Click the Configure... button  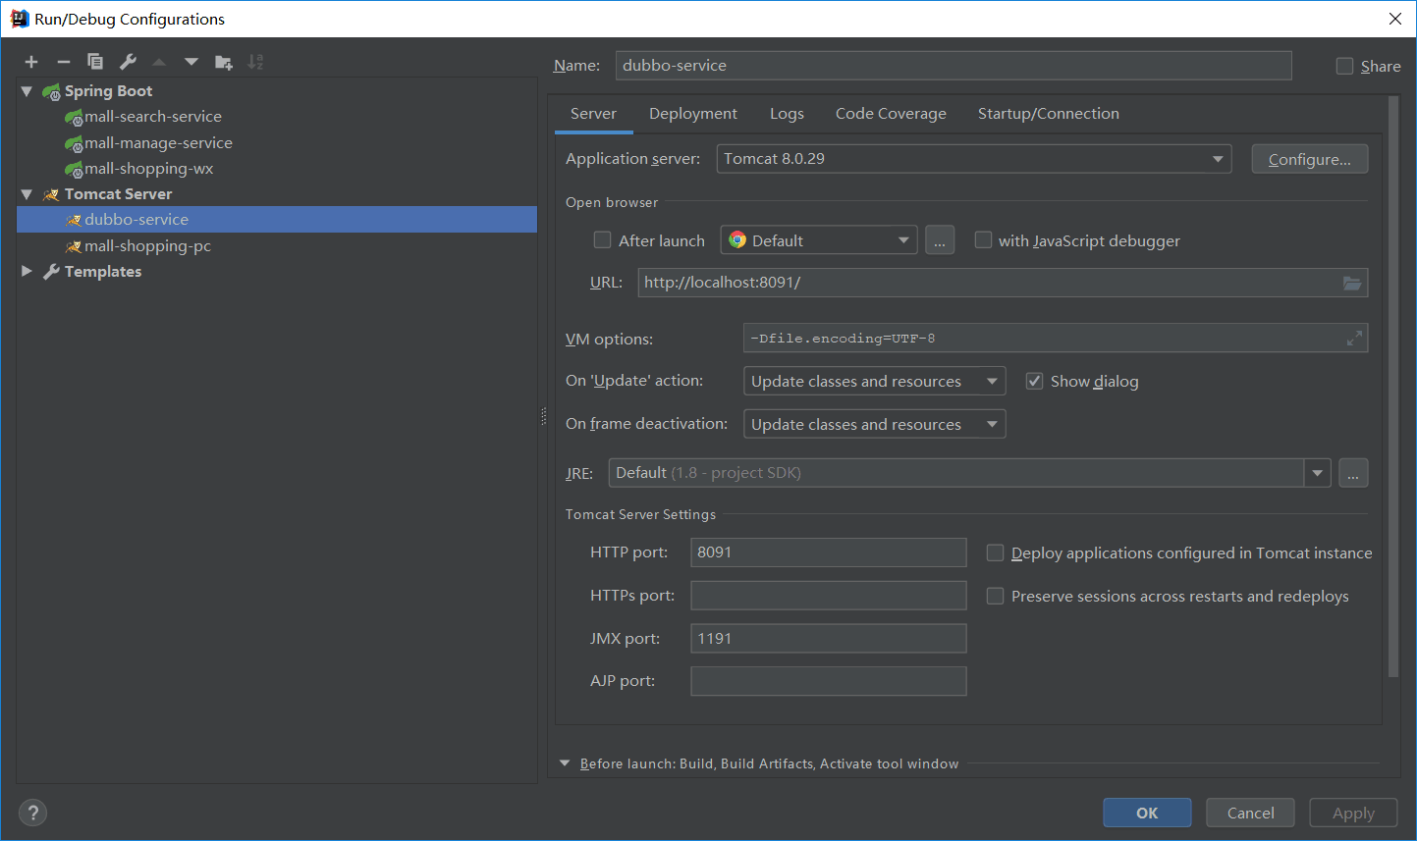click(x=1309, y=159)
